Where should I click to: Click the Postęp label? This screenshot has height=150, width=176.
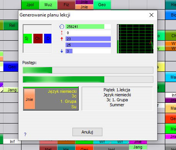tap(30, 63)
